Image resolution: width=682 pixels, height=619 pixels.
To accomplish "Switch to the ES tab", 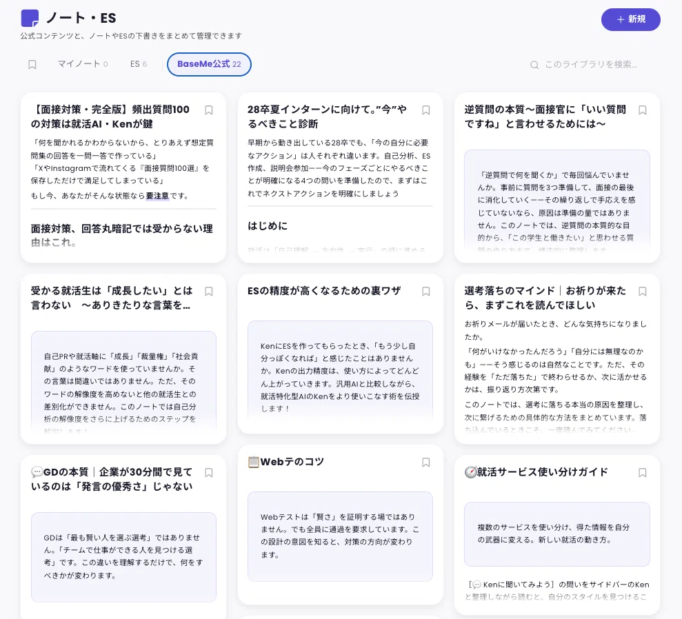I will tap(139, 64).
